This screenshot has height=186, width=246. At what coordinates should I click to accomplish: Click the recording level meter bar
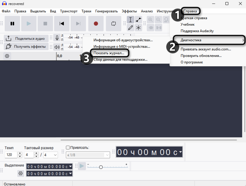pyautogui.click(x=73, y=38)
